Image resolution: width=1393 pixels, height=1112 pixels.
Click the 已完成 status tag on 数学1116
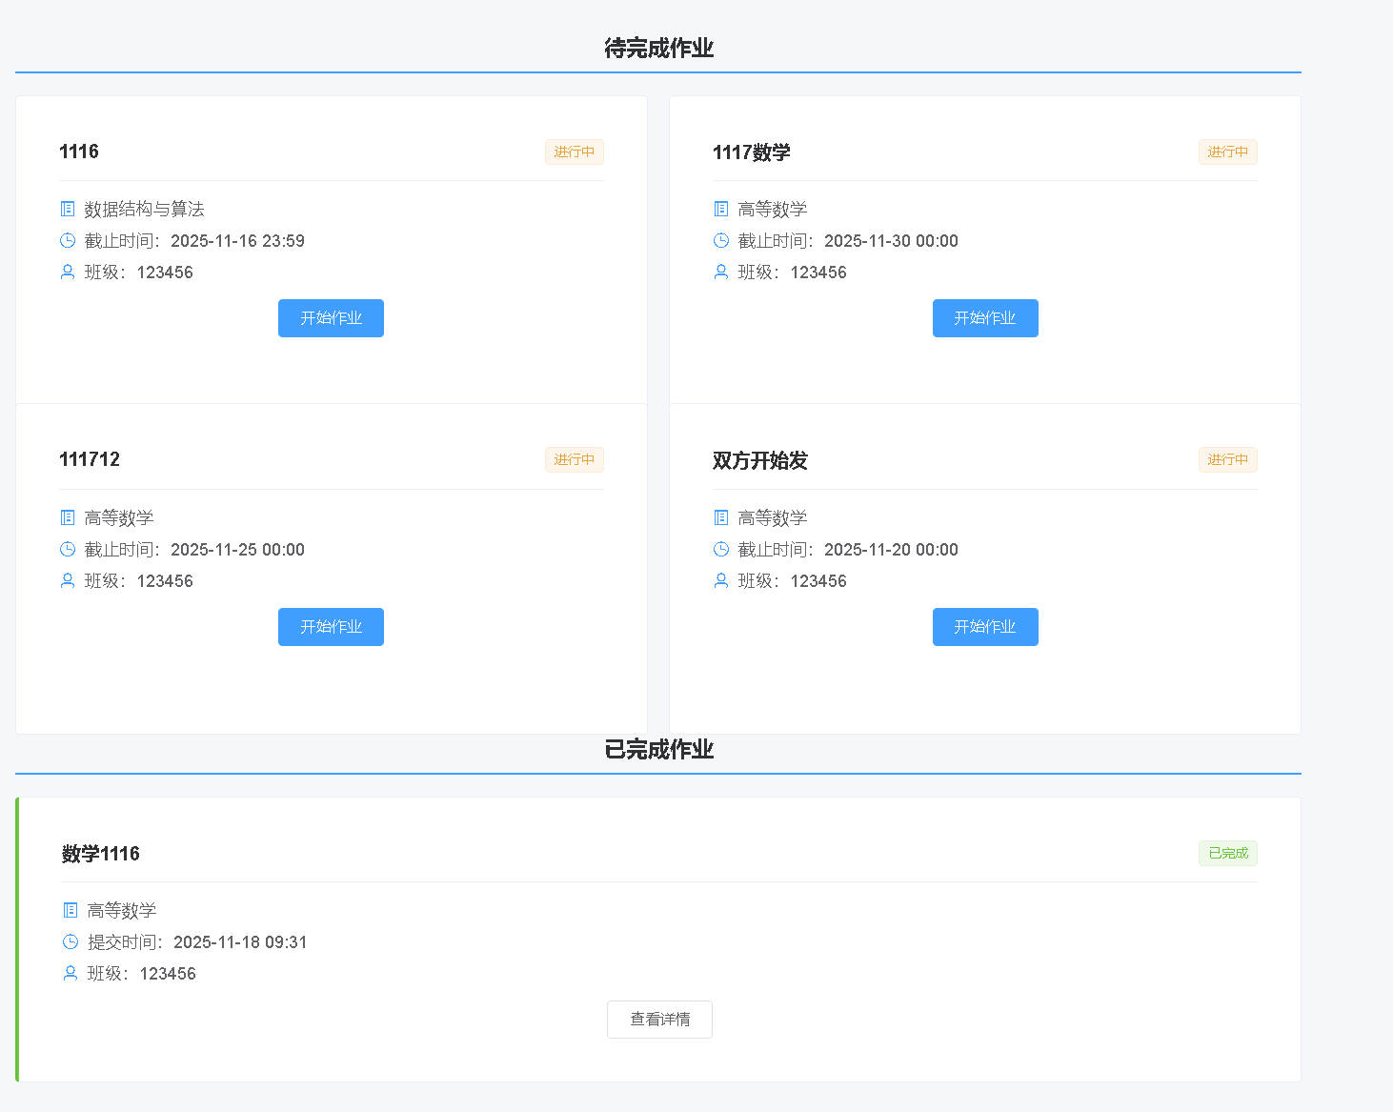1227,853
